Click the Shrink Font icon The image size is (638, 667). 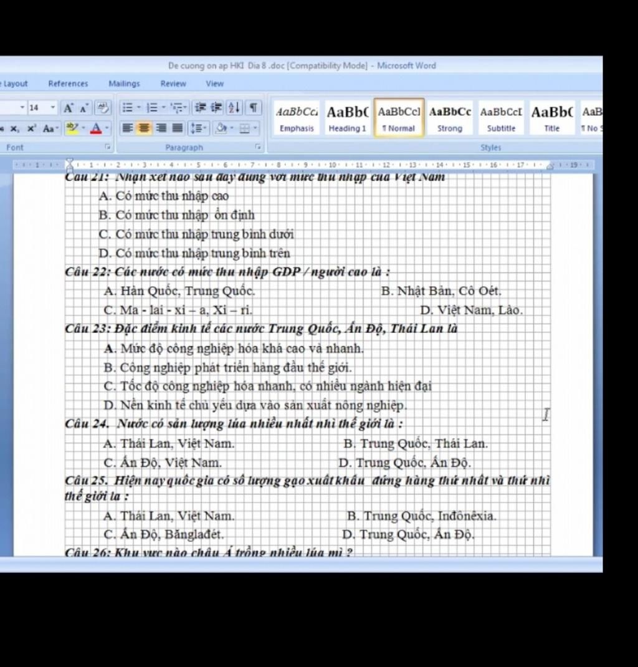83,108
